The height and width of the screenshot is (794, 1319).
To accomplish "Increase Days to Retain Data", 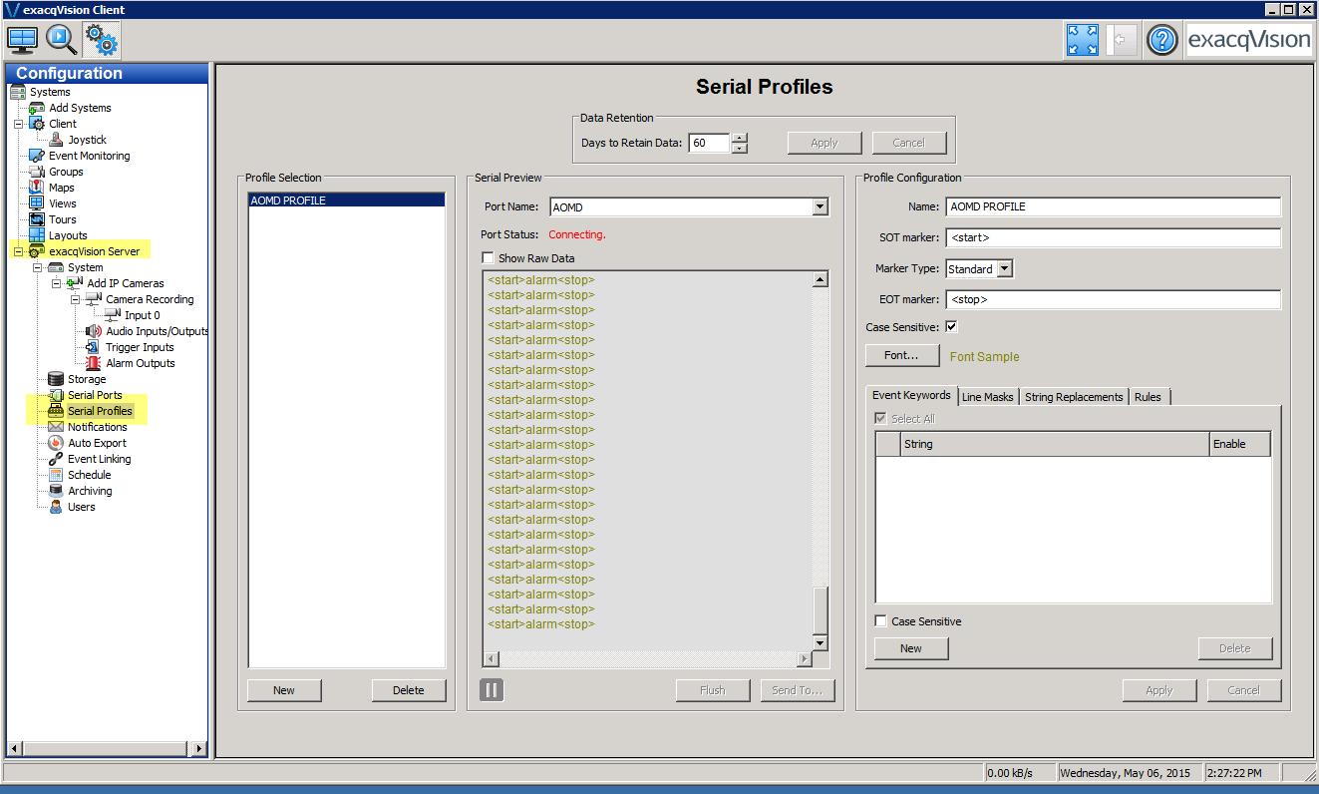I will pyautogui.click(x=739, y=138).
